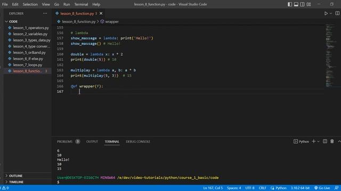Screen dimensions: 341x191
Task: Run Python file play button
Action: [x=326, y=13]
